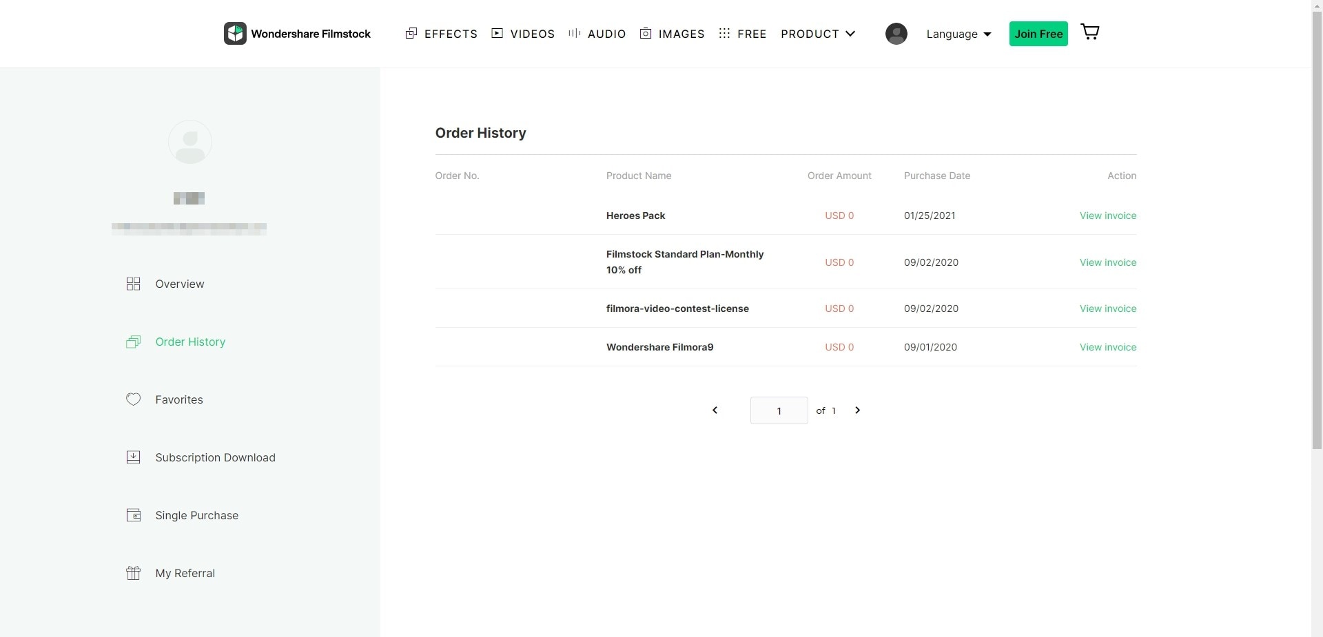Click the Effects icon in top navigation
The height and width of the screenshot is (637, 1323).
click(x=411, y=33)
